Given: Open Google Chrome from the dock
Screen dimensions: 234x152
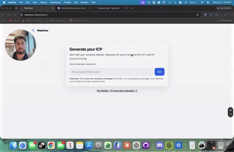Looking at the screenshot, I should click(51, 145).
